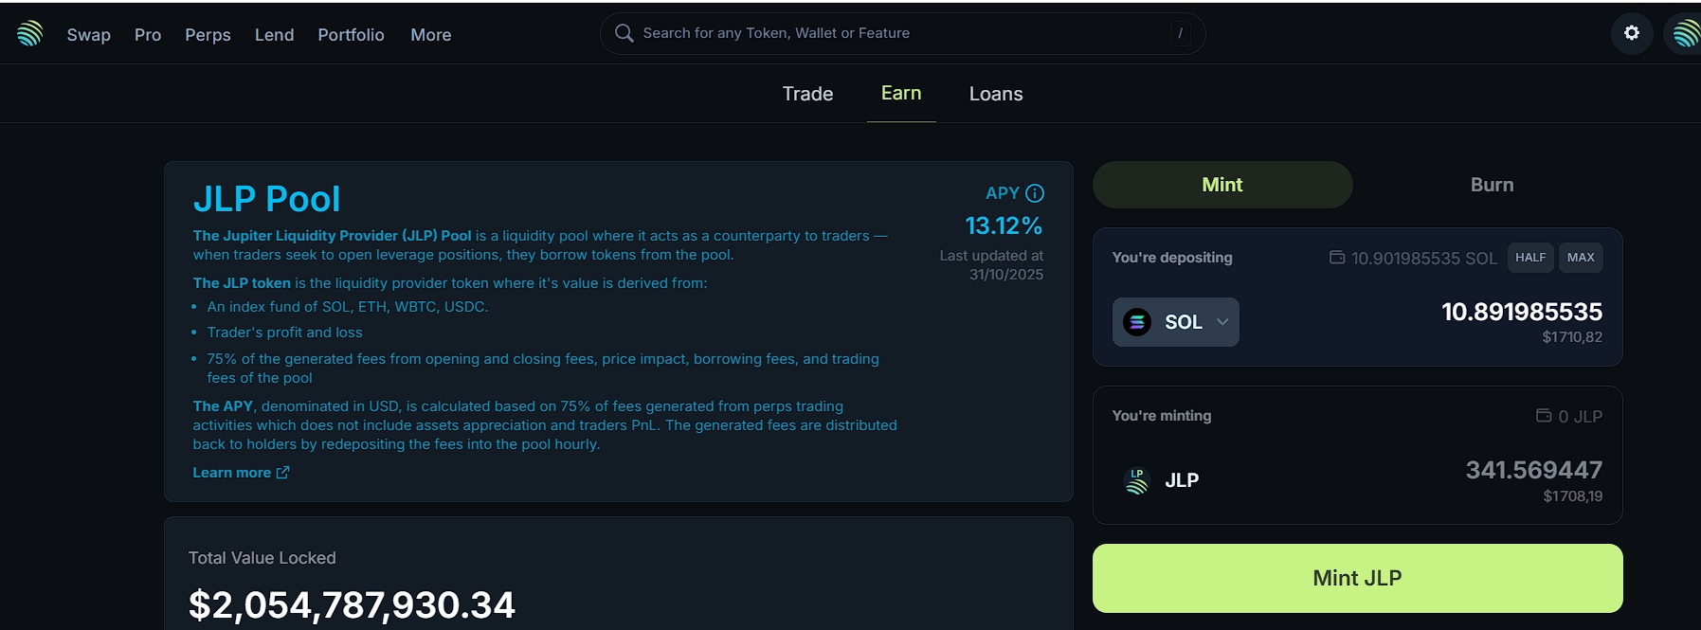
Task: Open the Portfolio page
Action: pos(352,35)
